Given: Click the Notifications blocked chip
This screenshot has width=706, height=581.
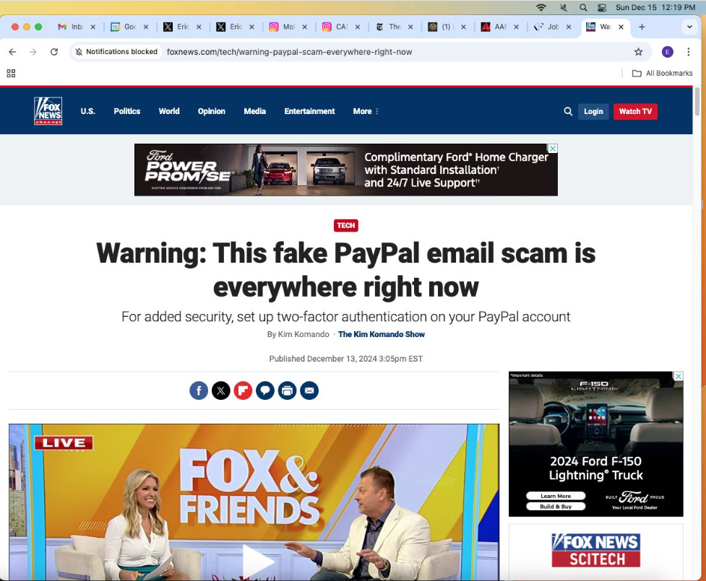Looking at the screenshot, I should [x=116, y=52].
